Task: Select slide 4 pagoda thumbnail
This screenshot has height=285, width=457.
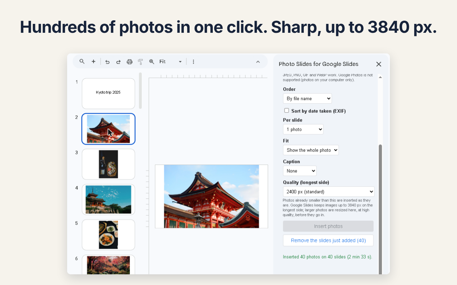Action: pos(109,199)
